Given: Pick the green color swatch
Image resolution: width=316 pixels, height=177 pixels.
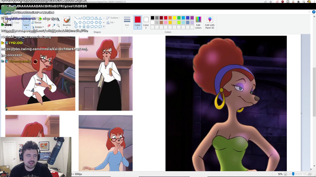Looking at the screenshot, I should coord(179,18).
